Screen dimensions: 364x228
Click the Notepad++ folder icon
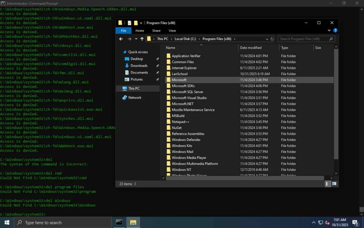pyautogui.click(x=169, y=122)
